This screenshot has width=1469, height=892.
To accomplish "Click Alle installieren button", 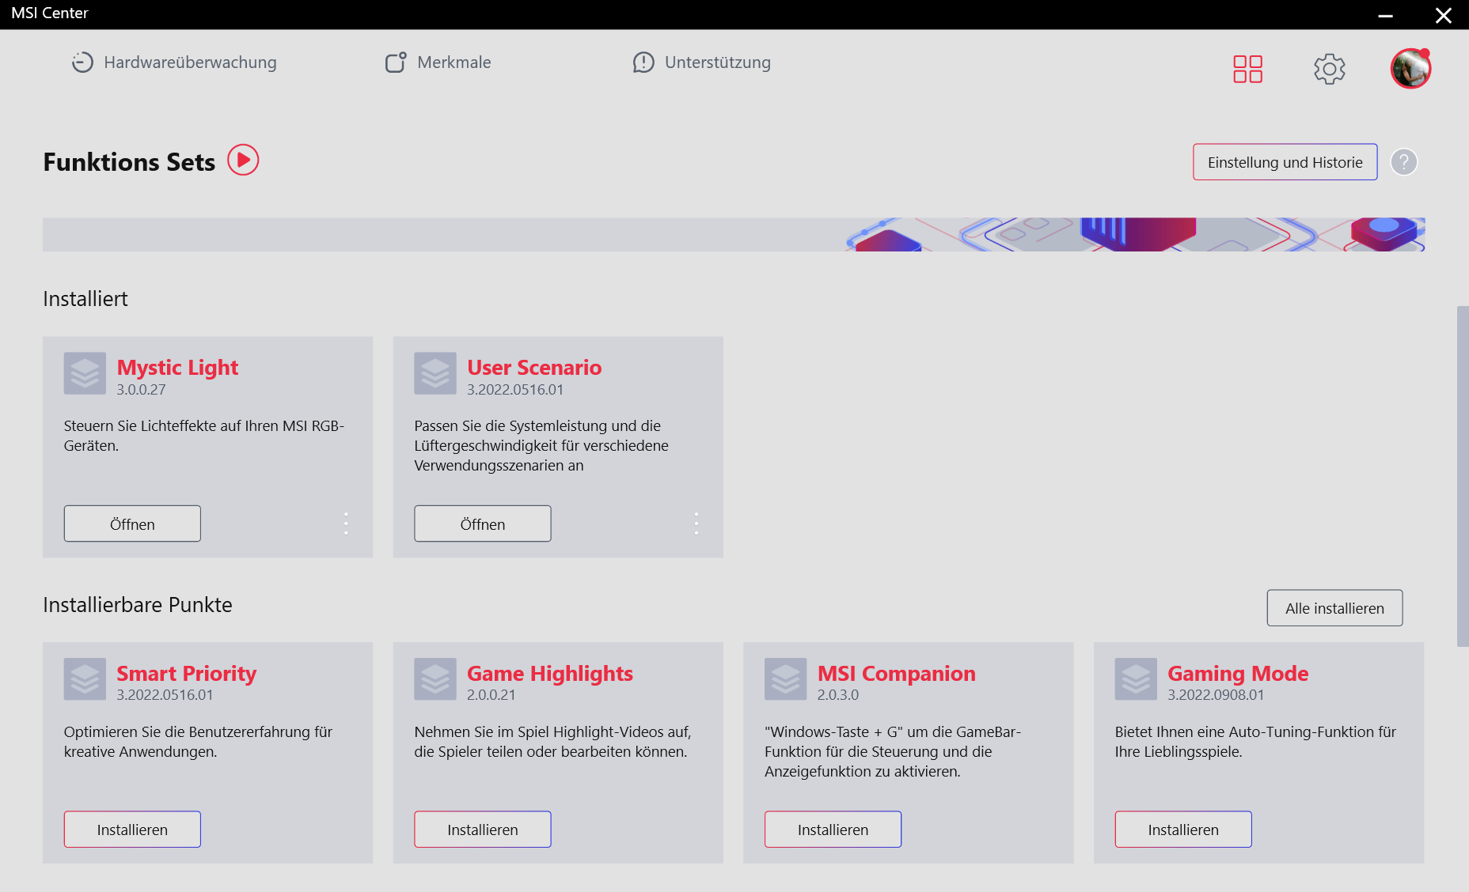I will pos(1334,608).
